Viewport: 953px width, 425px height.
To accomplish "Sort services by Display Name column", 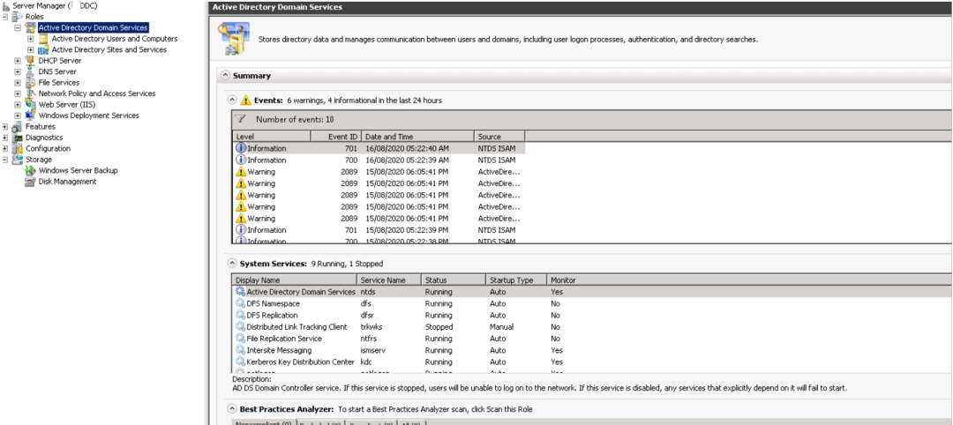I will coord(295,280).
